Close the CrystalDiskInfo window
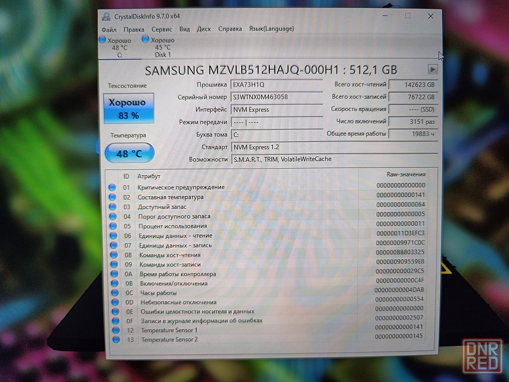Image resolution: width=509 pixels, height=382 pixels. pos(431,16)
